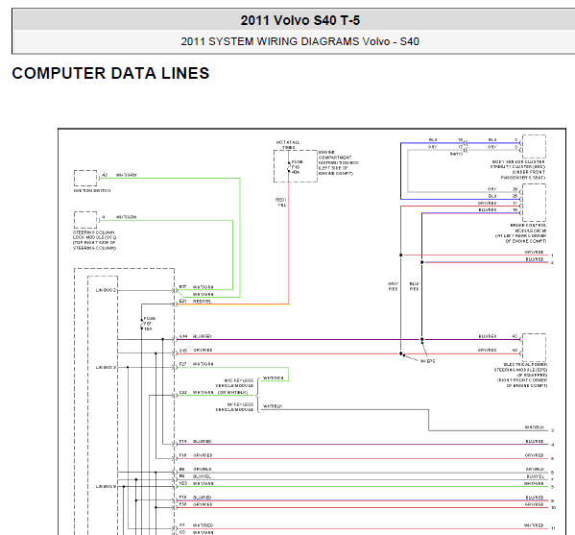Select the dashed brake control module box
The height and width of the screenshot is (535, 575).
534,203
